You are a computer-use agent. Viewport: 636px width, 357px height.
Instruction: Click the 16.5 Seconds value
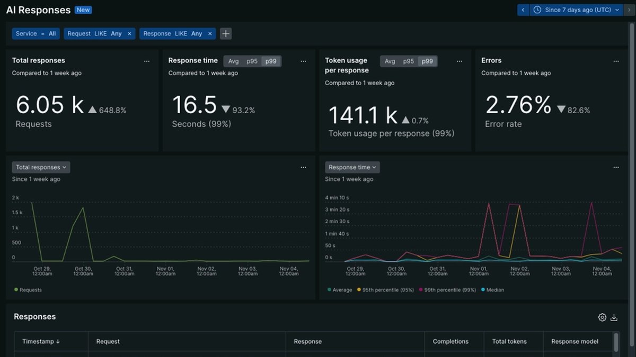point(195,105)
